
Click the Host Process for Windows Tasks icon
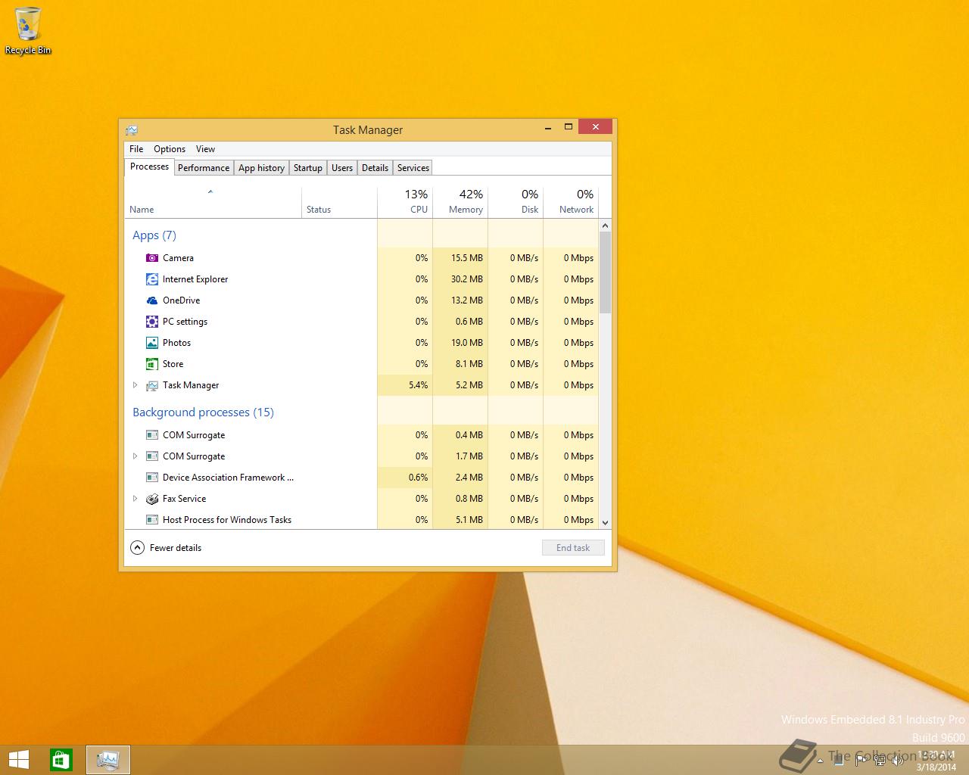[152, 520]
